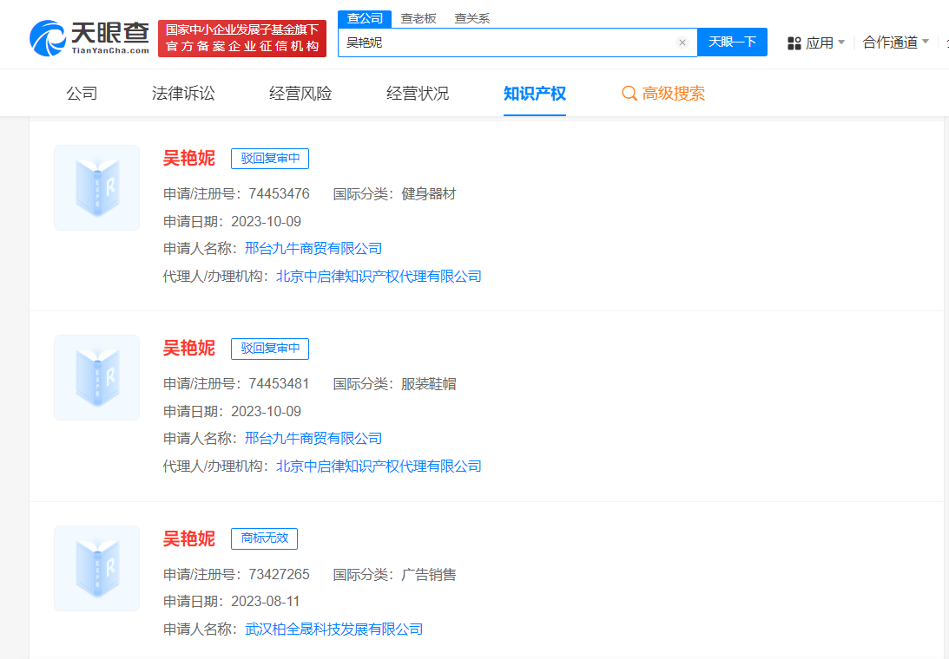Expand the 合作通道 dropdown arrow
Image resolution: width=949 pixels, height=659 pixels.
[x=925, y=42]
